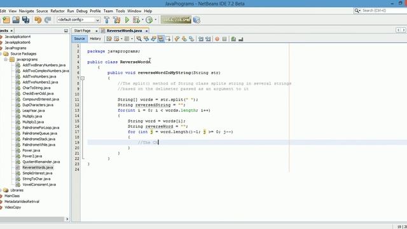Go back using the editor Back icon
The width and height of the screenshot is (407, 229).
click(116, 39)
